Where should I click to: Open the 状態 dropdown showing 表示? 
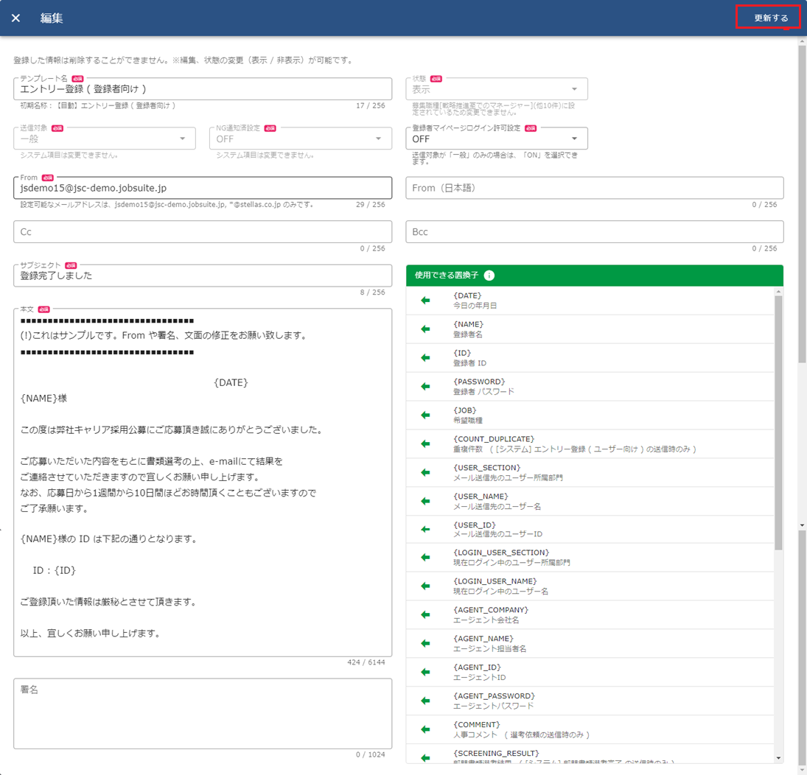(x=496, y=89)
